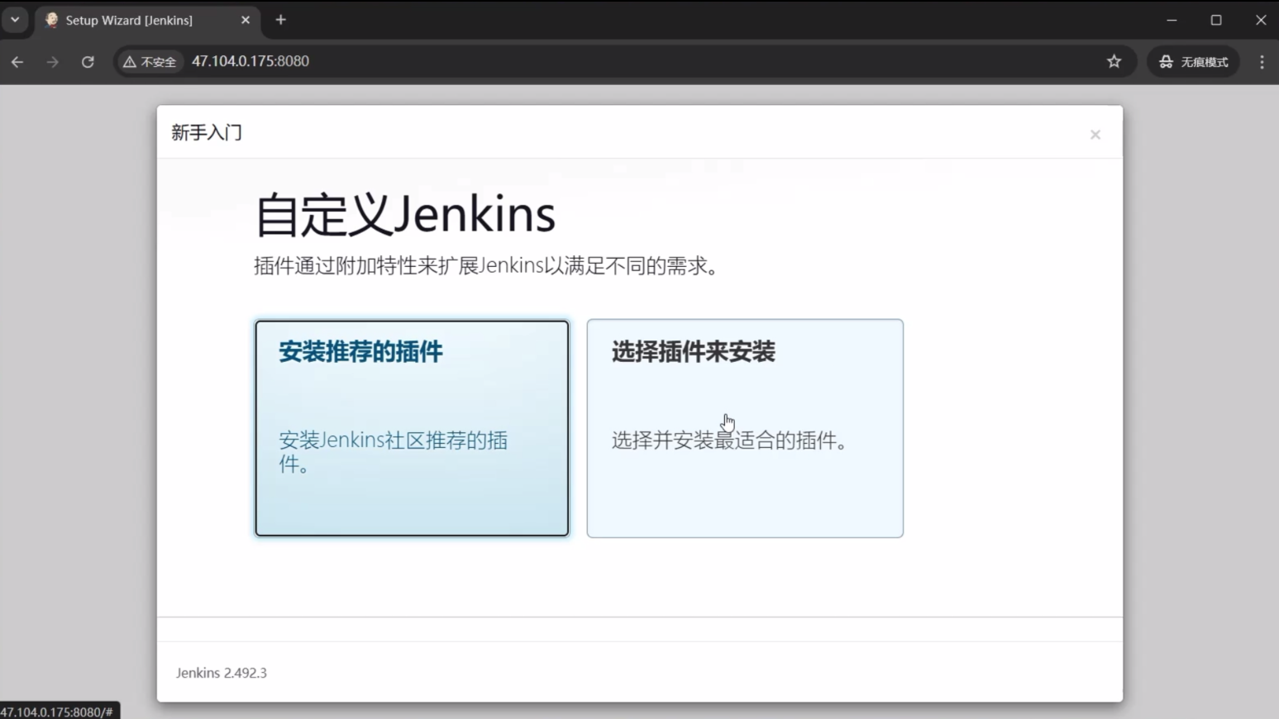Click the Jenkins 2.492.3 version text

[x=222, y=673]
